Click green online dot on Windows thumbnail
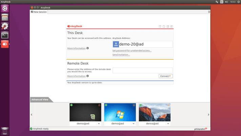The height and width of the screenshot is (136, 241). [106, 105]
